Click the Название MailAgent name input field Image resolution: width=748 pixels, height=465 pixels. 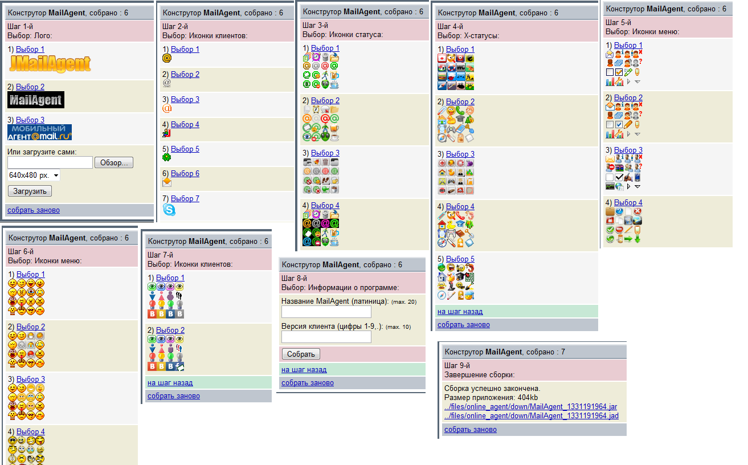[x=326, y=312]
